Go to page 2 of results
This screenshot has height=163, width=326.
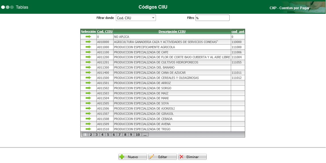coord(91,135)
